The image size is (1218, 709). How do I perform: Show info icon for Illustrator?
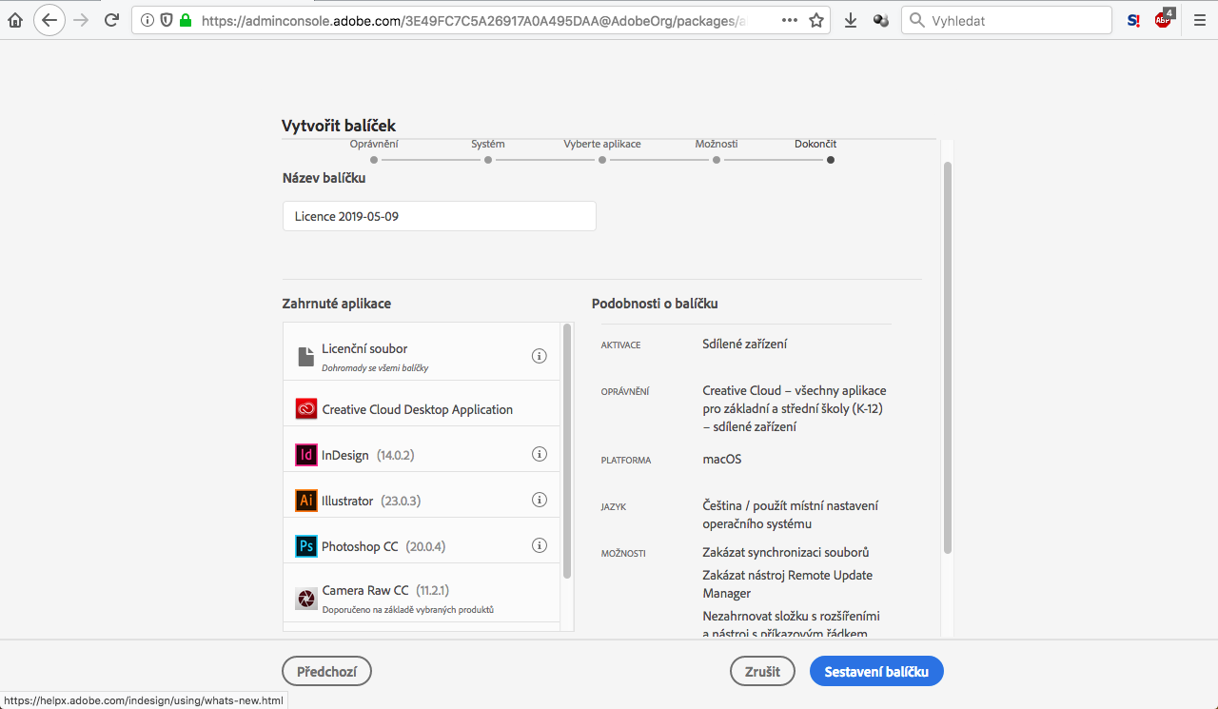coord(539,500)
